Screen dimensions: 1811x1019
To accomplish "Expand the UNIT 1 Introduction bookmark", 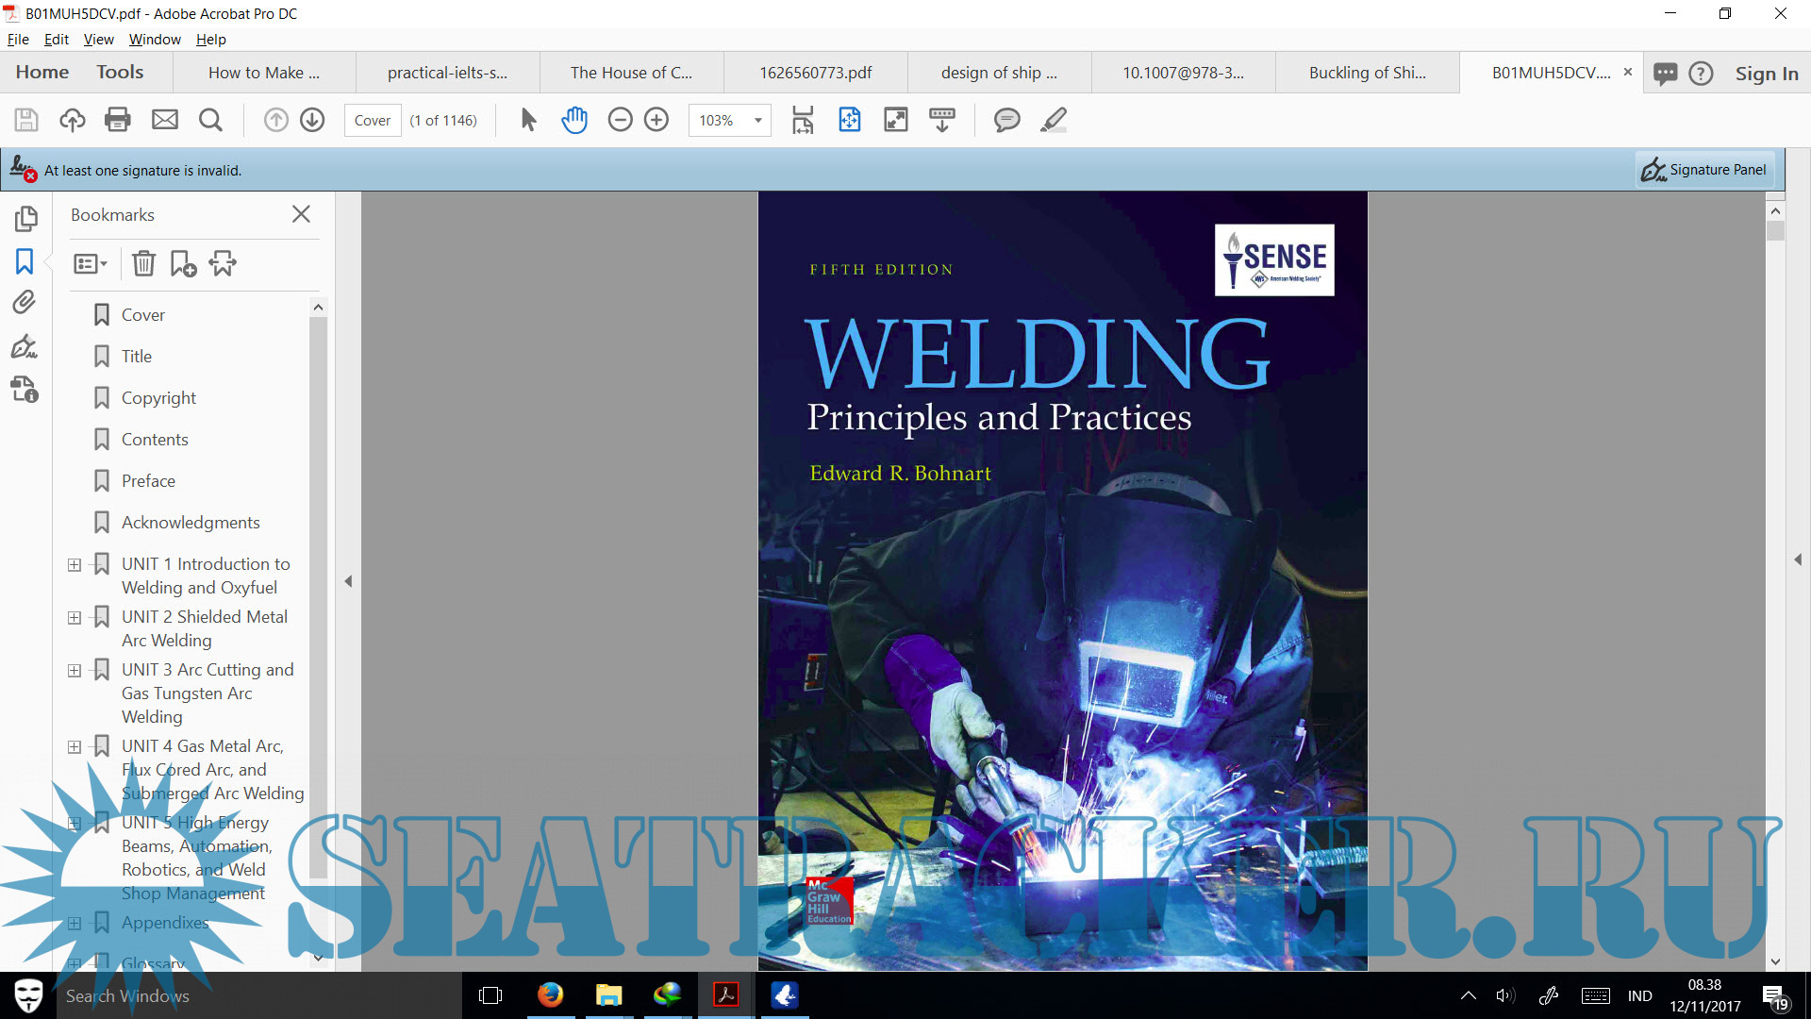I will [75, 565].
